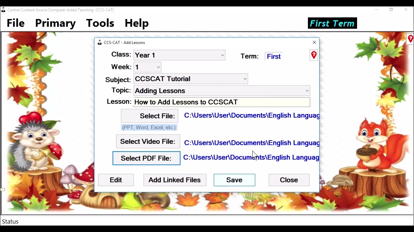Open the File menu
The width and height of the screenshot is (414, 232).
click(x=16, y=23)
